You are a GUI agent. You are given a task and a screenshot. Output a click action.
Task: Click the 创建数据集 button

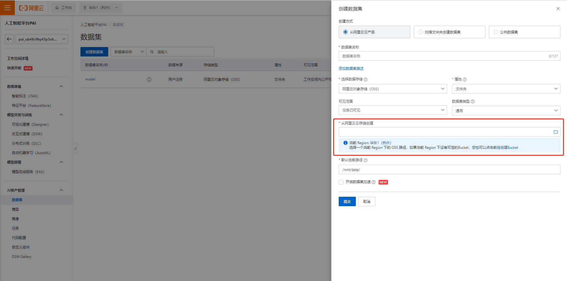pyautogui.click(x=94, y=52)
